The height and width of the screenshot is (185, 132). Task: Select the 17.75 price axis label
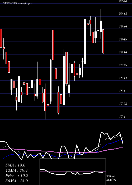[123, 104]
